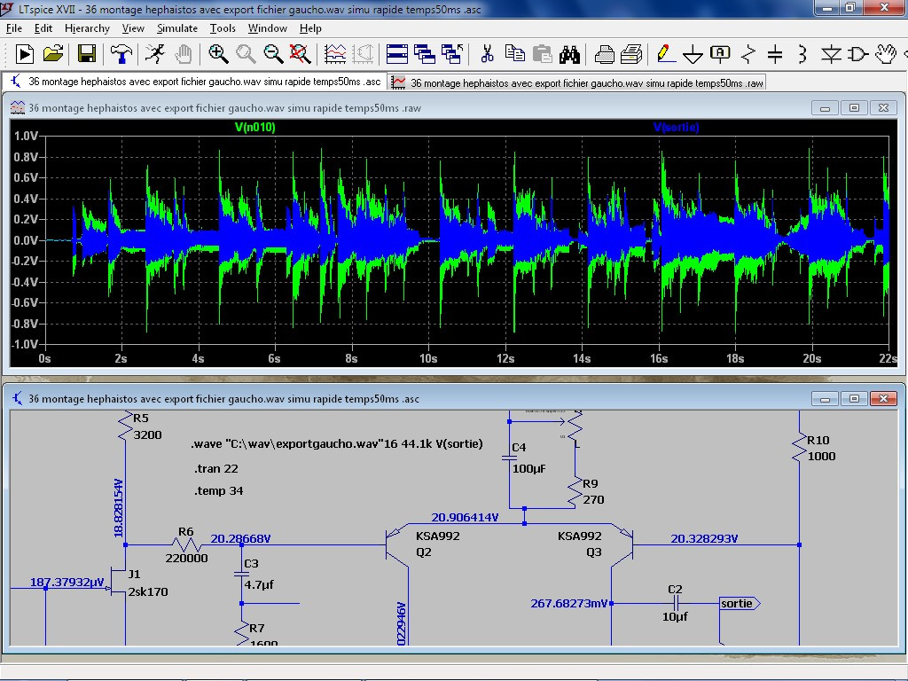908x681 pixels.
Task: Open the Simulate menu
Action: 177,28
